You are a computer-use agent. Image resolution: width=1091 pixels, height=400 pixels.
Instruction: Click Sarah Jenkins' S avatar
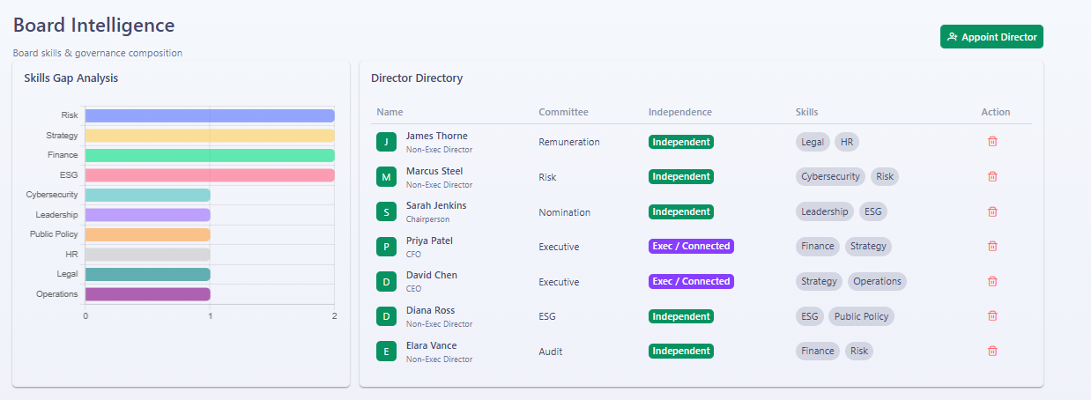pyautogui.click(x=386, y=211)
